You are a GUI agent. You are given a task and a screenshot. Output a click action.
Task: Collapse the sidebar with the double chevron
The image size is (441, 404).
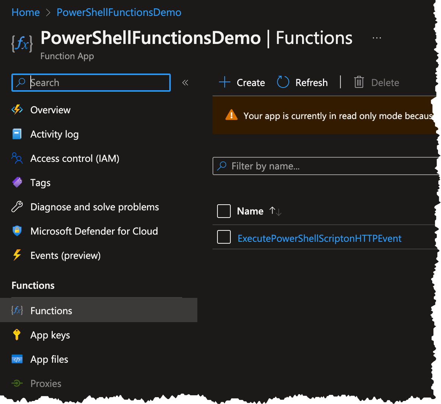click(185, 83)
